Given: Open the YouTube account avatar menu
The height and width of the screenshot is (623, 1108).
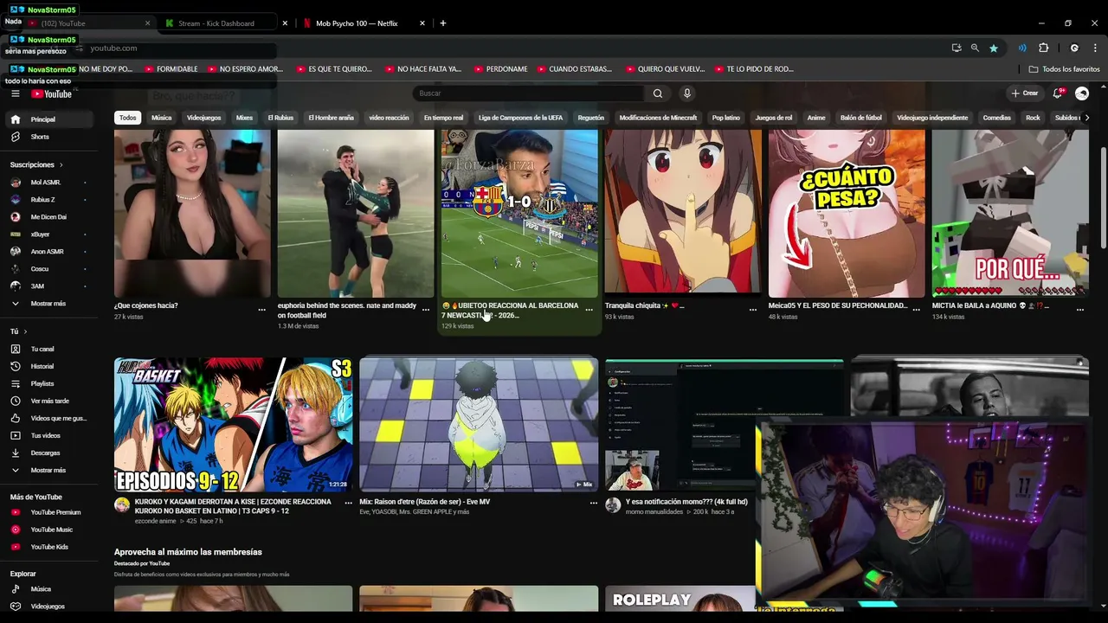Looking at the screenshot, I should [x=1082, y=93].
